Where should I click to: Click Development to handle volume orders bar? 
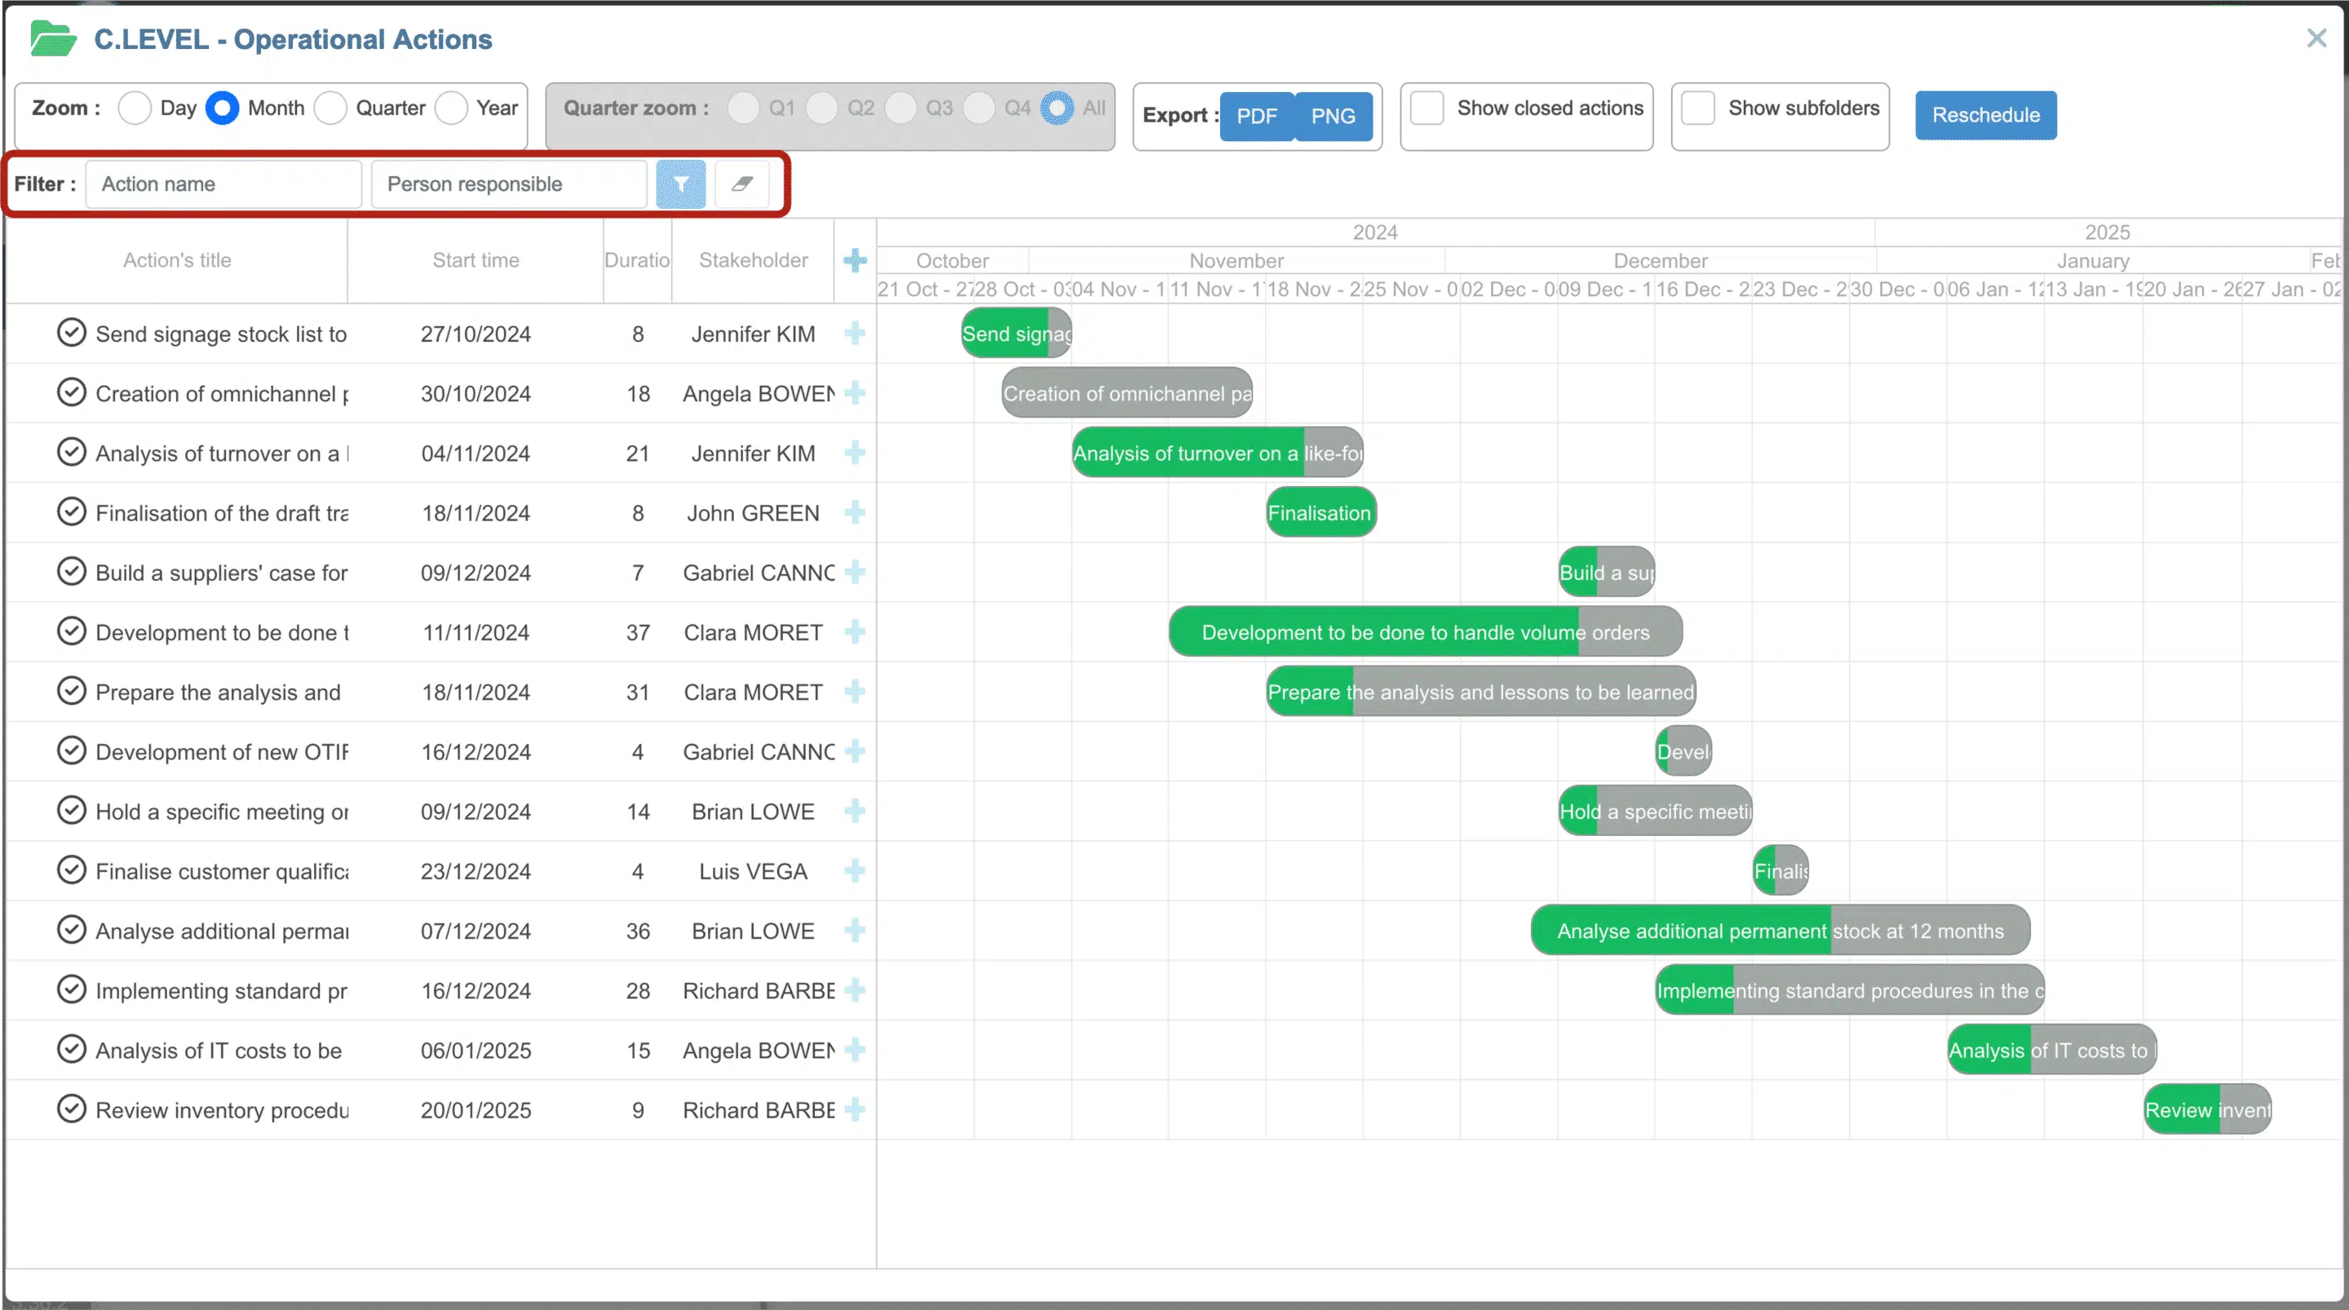[1425, 632]
